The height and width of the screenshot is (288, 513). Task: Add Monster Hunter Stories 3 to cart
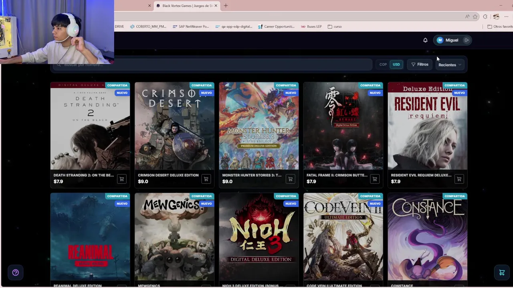point(290,179)
